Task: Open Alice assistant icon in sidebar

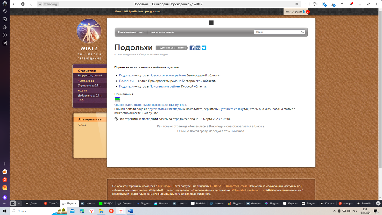Action: click(x=5, y=197)
